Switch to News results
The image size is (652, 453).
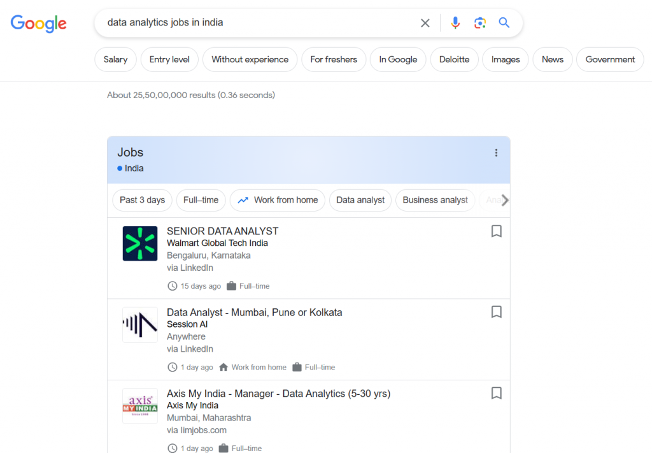pyautogui.click(x=553, y=59)
